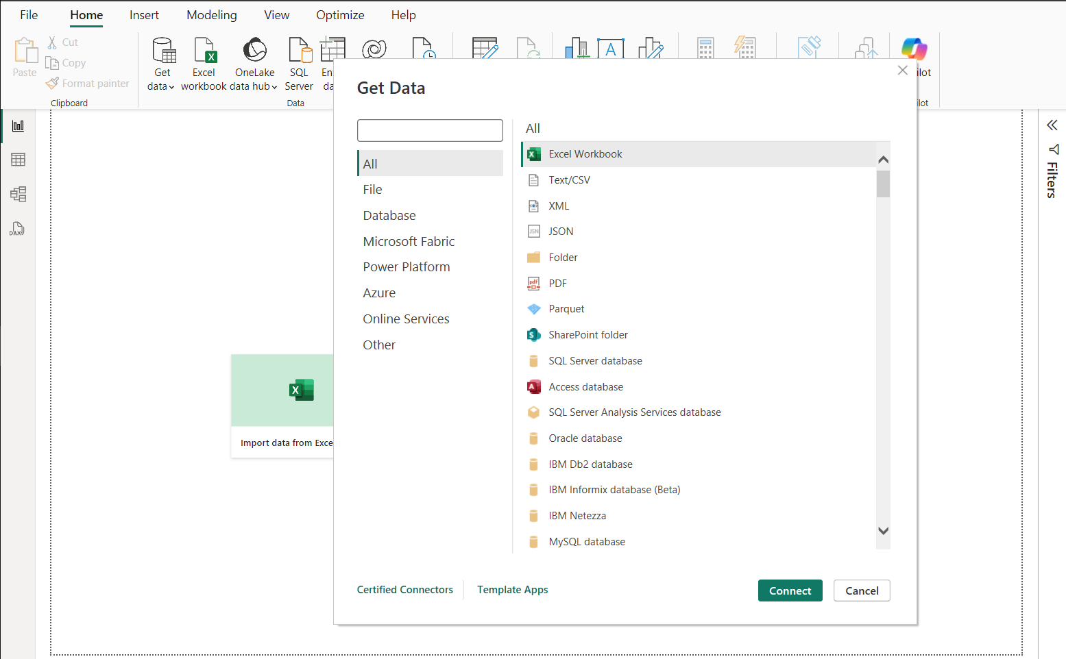The height and width of the screenshot is (659, 1066).
Task: Click the Cancel button
Action: coord(862,590)
